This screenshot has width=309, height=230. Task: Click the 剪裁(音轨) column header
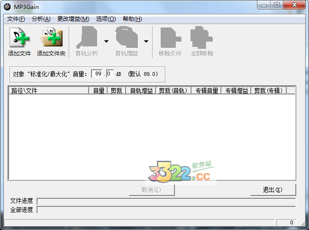click(x=173, y=91)
